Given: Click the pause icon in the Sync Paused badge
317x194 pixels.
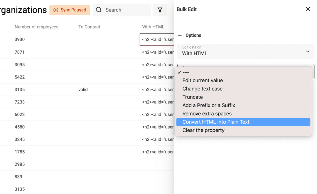Looking at the screenshot, I should tap(56, 10).
